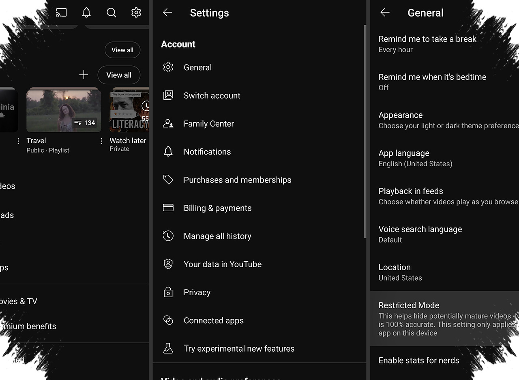
Task: Open the Watch later thumbnail
Action: [x=129, y=110]
